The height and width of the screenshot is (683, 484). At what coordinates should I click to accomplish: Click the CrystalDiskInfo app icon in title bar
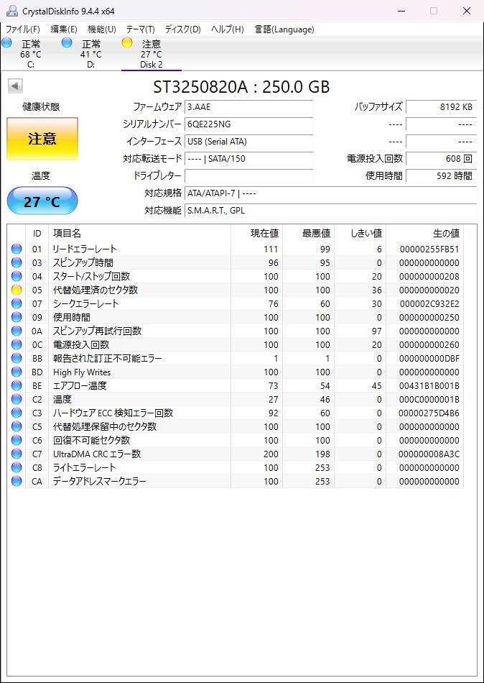click(13, 11)
